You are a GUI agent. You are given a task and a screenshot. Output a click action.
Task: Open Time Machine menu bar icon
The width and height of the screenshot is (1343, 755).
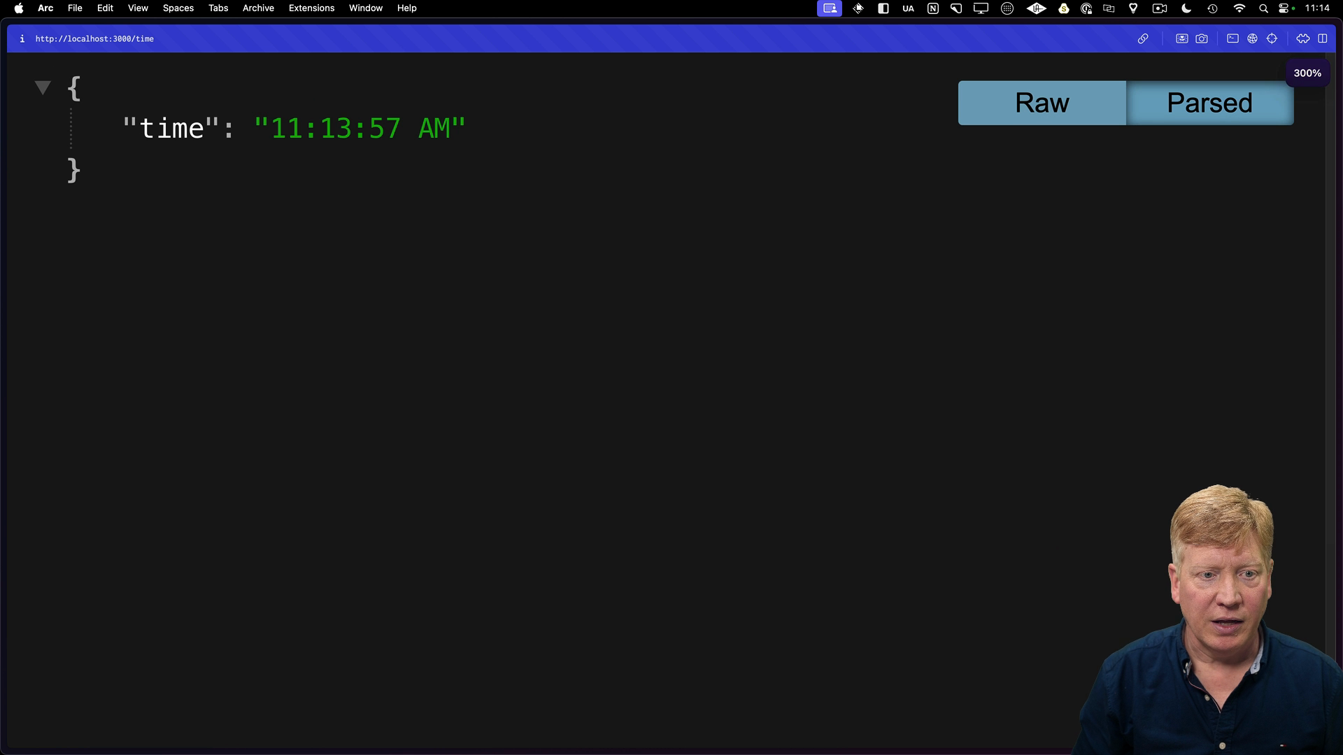tap(1212, 8)
